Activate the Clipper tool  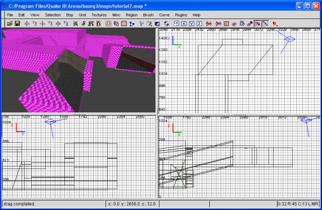pos(132,24)
